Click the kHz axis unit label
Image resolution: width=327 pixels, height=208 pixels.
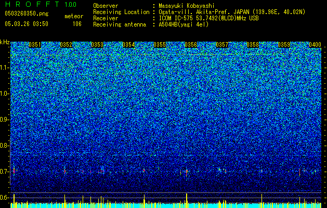coord(5,42)
